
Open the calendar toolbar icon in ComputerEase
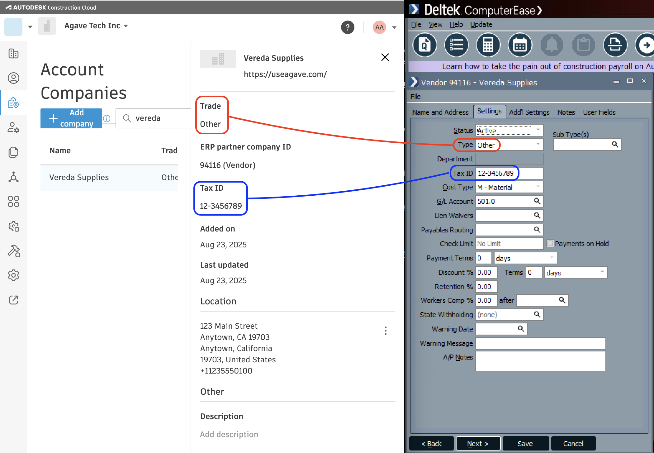tap(520, 45)
